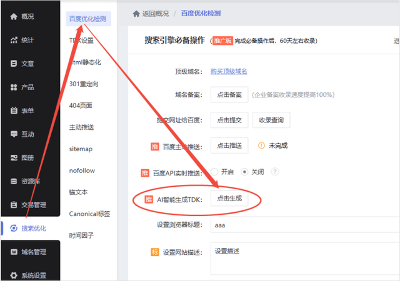400x281 pixels.
Task: Click the 概况 home icon in sidebar
Action: pos(14,16)
